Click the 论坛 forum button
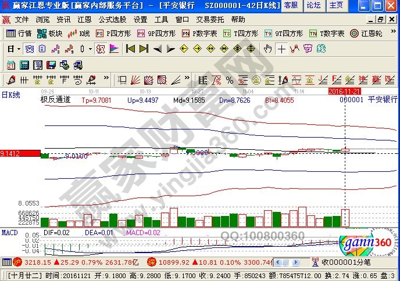This screenshot has height=281, width=400. (x=313, y=5)
